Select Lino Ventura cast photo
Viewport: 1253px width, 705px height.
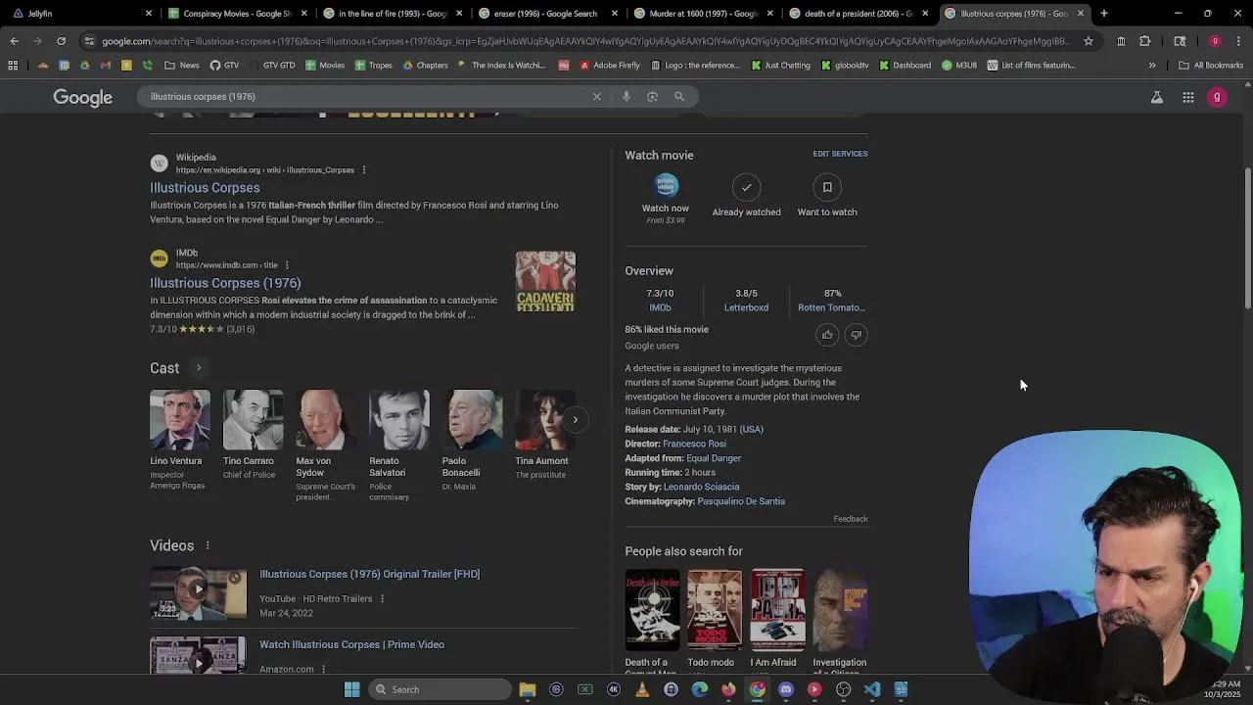click(x=179, y=420)
